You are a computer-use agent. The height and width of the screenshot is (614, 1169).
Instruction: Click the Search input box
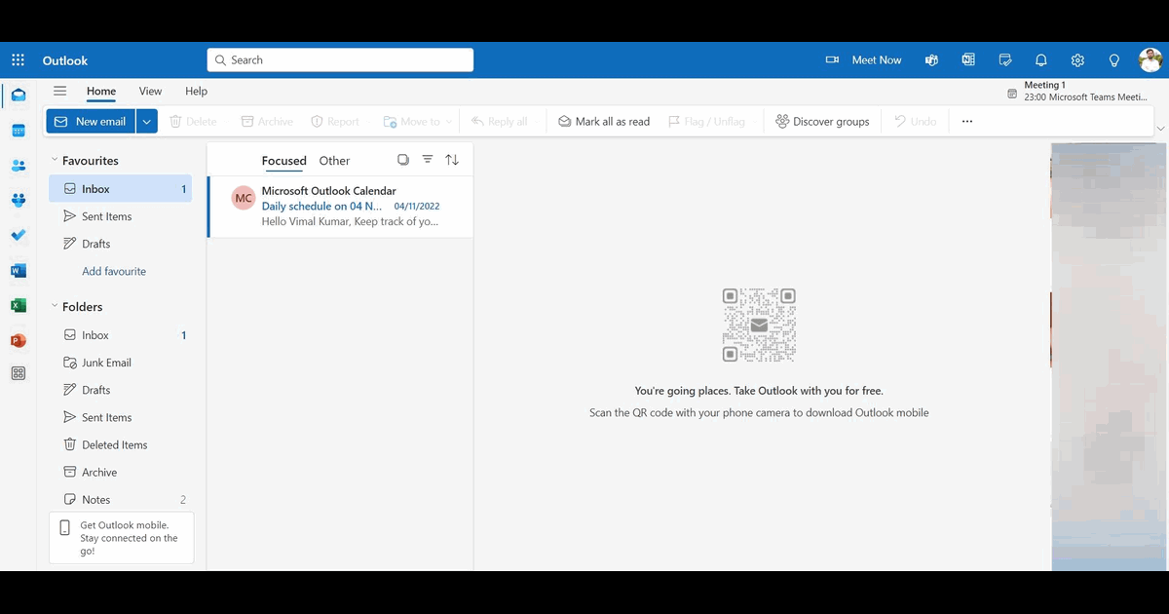(x=340, y=60)
